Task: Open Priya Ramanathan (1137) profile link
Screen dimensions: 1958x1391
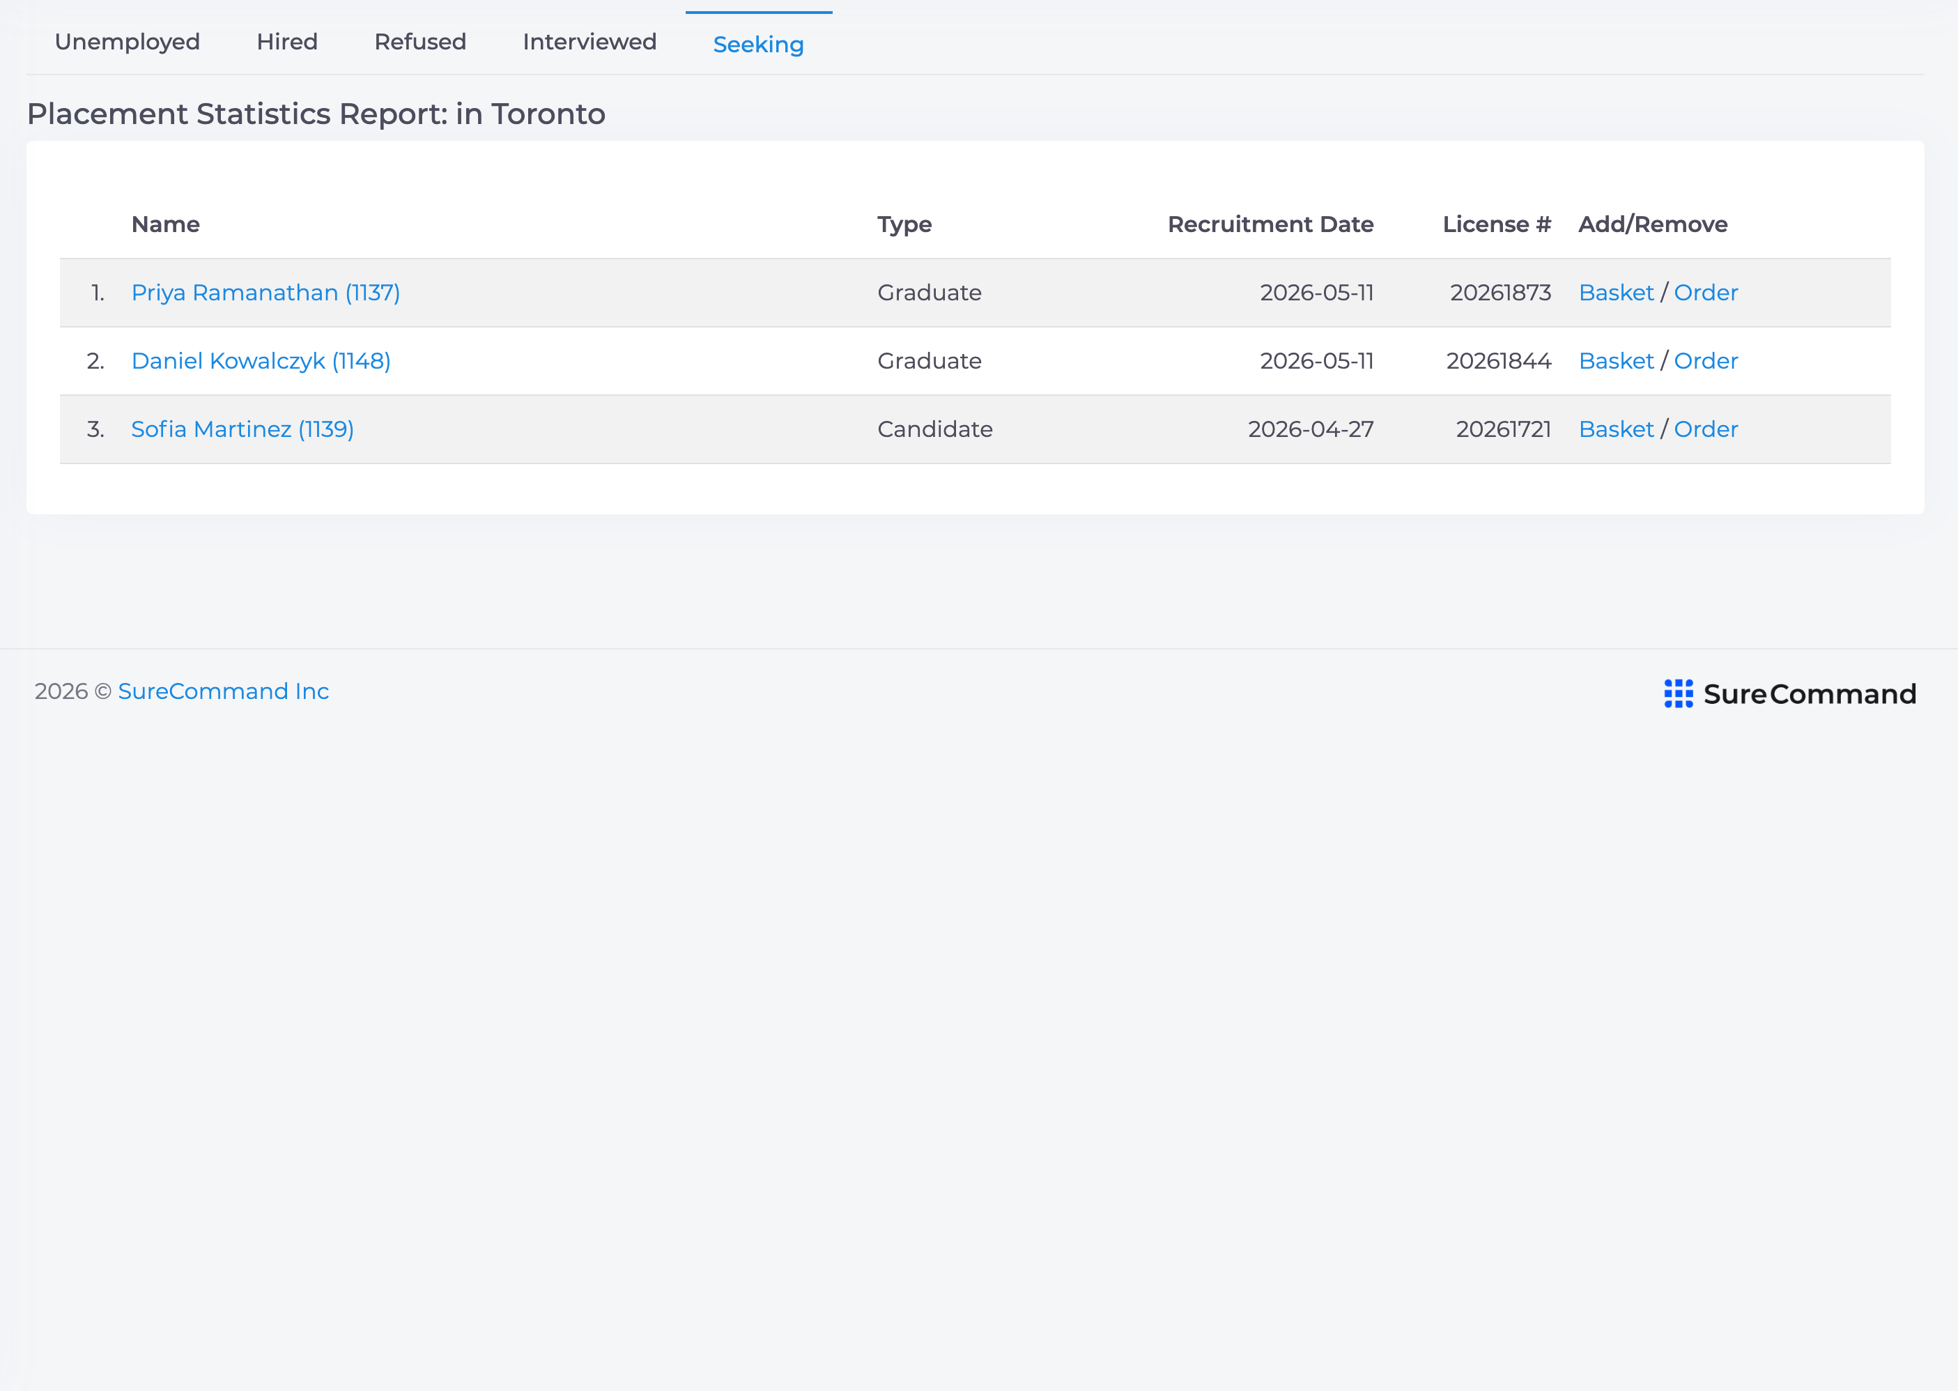Action: click(265, 293)
